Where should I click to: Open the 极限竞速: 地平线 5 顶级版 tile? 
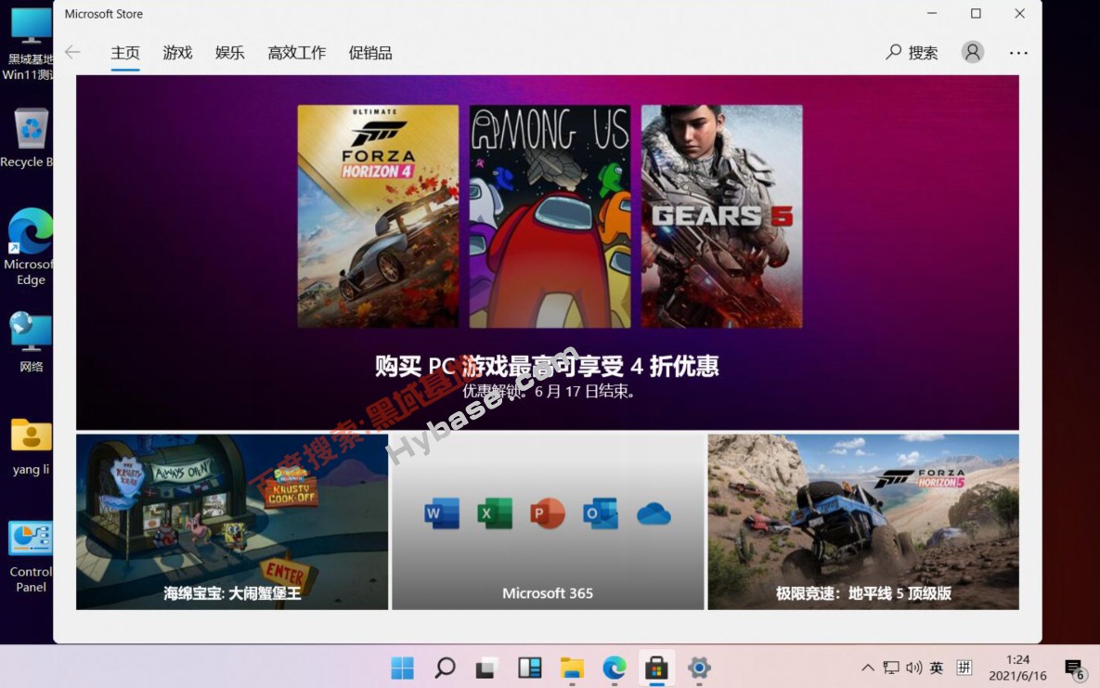[x=863, y=522]
